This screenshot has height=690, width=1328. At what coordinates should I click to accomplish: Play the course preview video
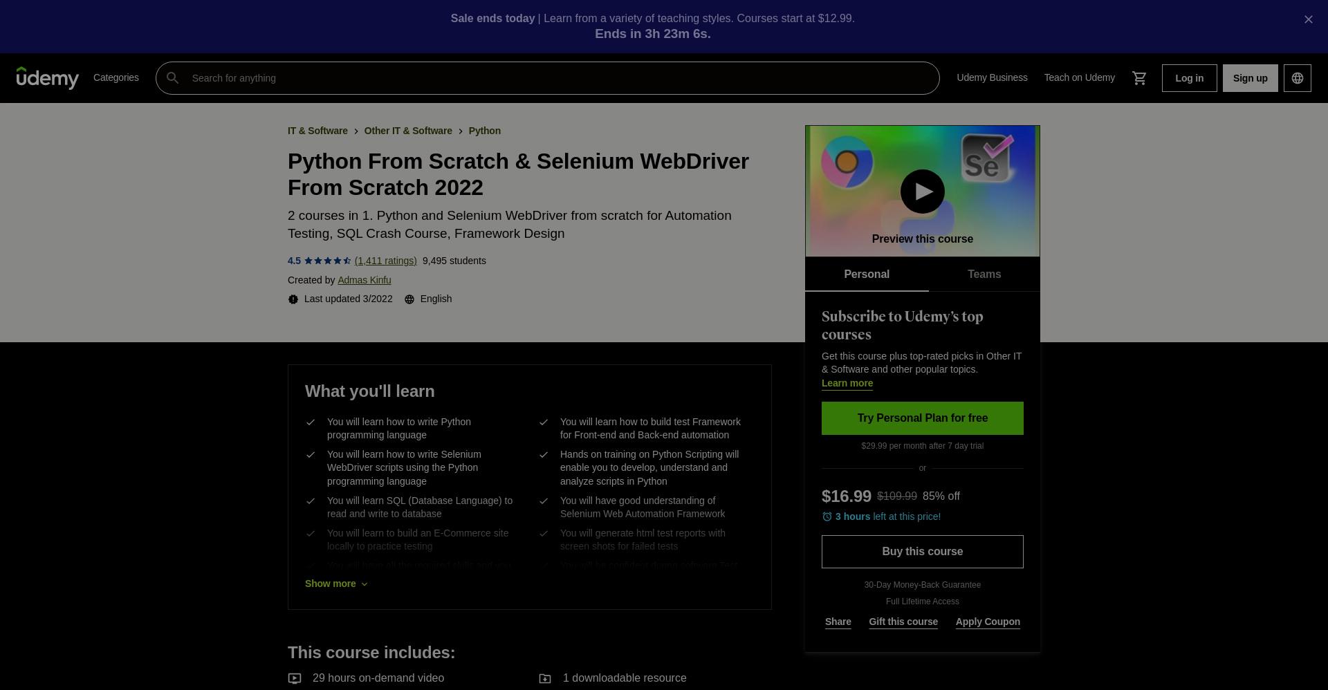922,192
